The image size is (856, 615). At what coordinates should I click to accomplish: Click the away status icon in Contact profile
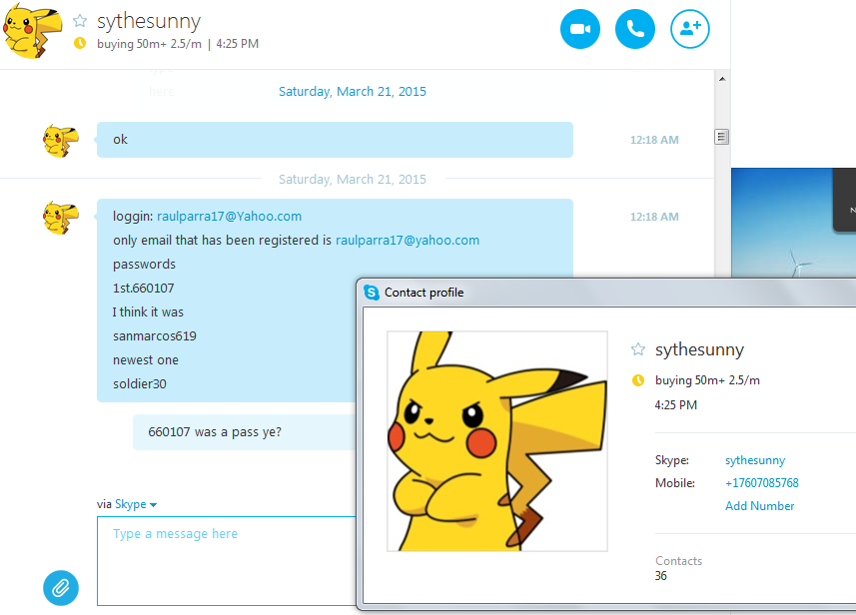[637, 380]
